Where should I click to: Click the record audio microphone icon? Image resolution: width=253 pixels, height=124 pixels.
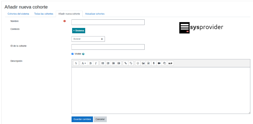coord(154,63)
